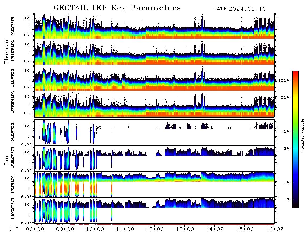Screen dimensions: 304x234
Task: Click the Sunward label of the Electron panel
Action: 12,26
